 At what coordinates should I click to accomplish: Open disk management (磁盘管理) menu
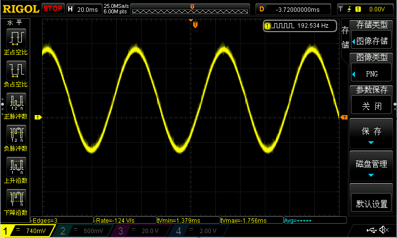pos(371,166)
